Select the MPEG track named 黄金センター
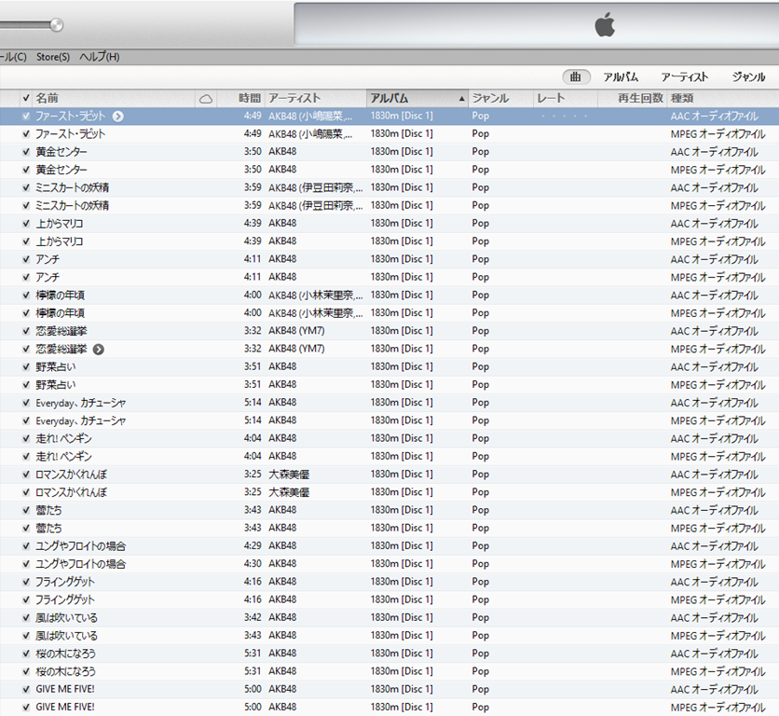 coord(61,170)
